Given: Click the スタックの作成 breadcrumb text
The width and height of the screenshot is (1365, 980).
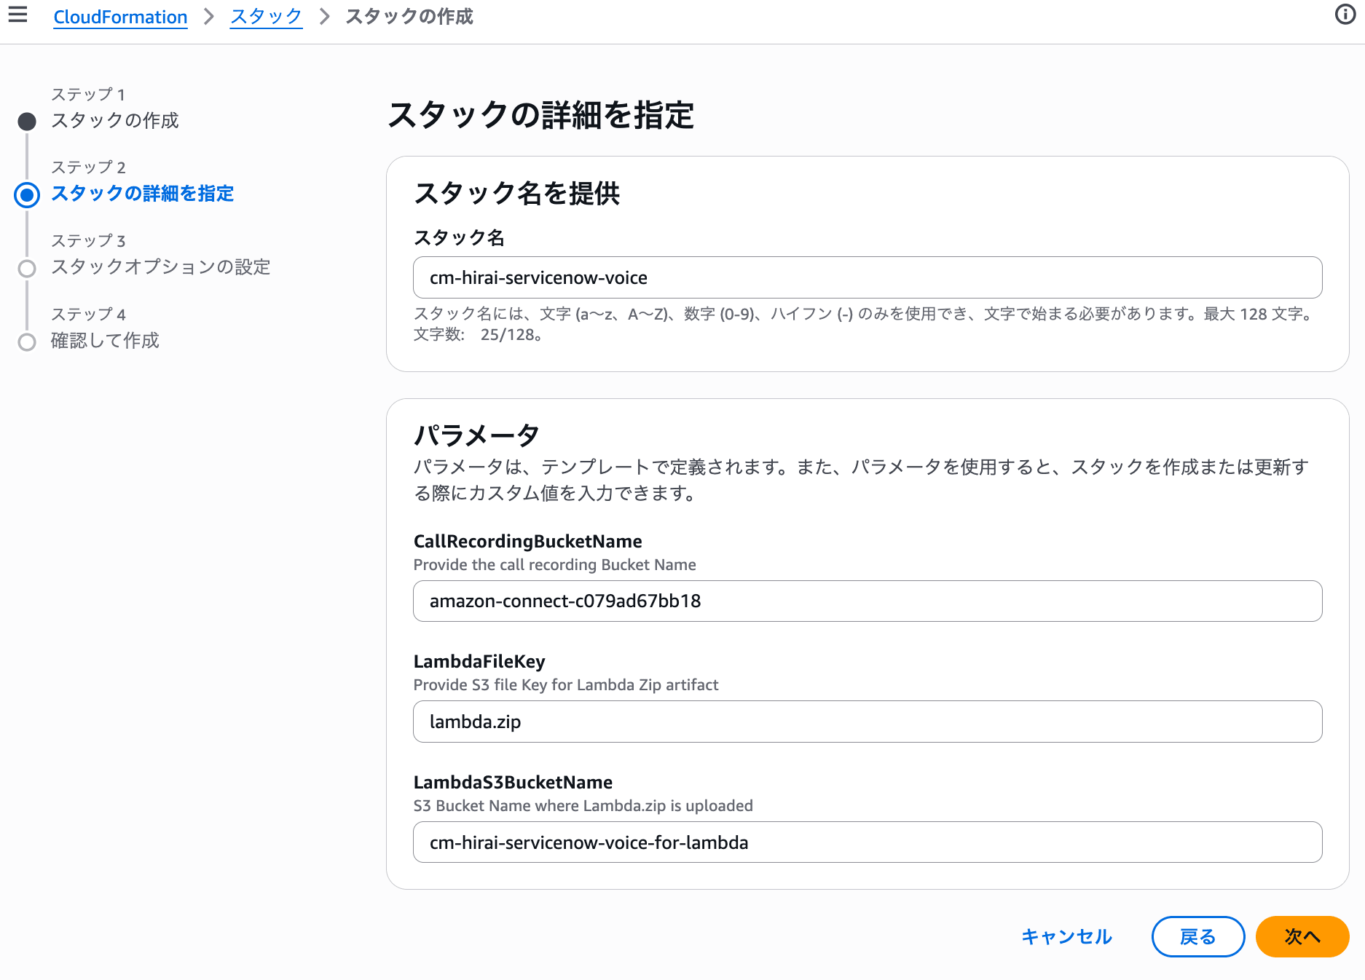Looking at the screenshot, I should pos(409,17).
